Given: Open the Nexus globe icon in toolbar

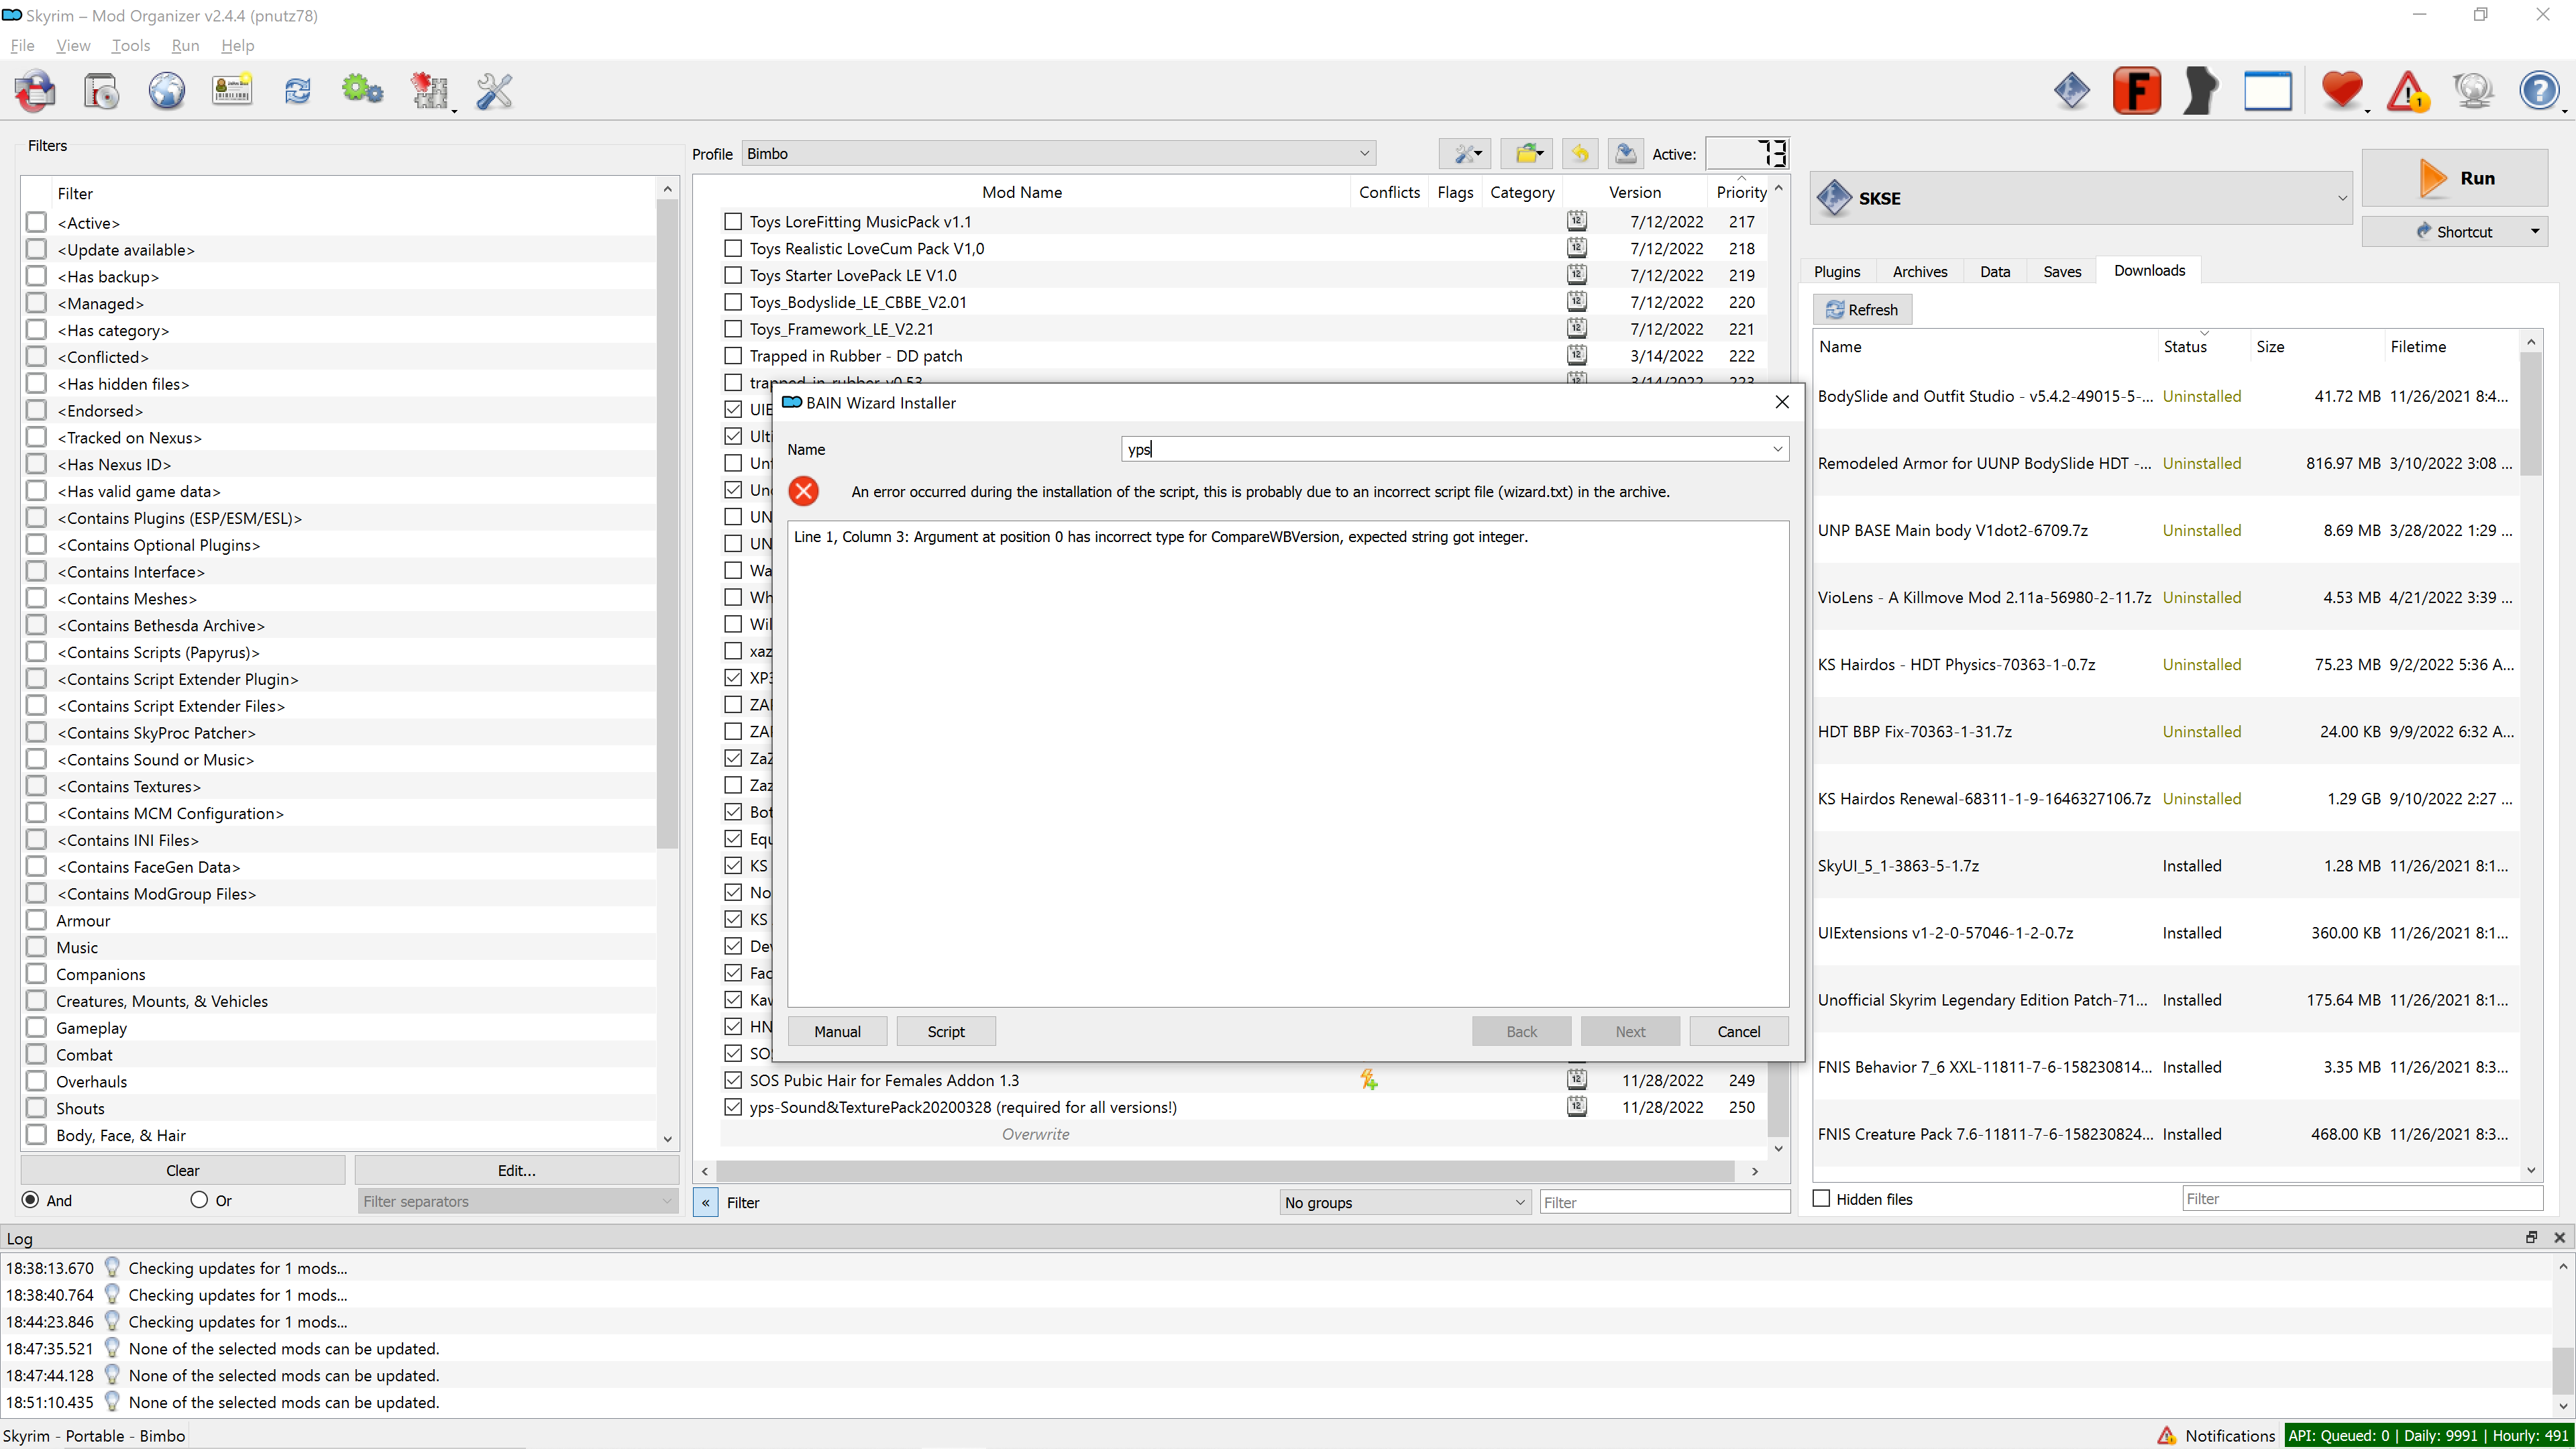Looking at the screenshot, I should click(x=166, y=91).
